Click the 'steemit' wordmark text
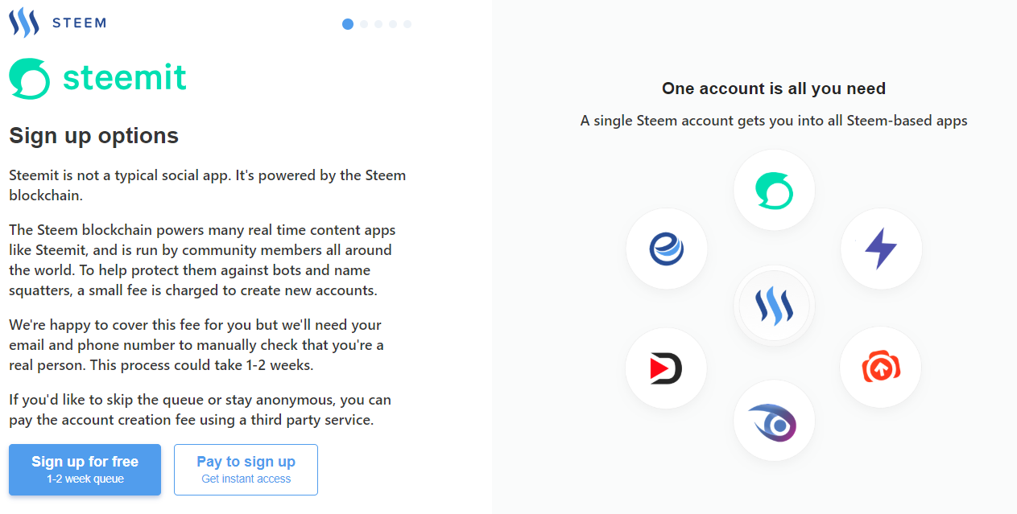Screen dimensions: 1017x514 tap(125, 78)
